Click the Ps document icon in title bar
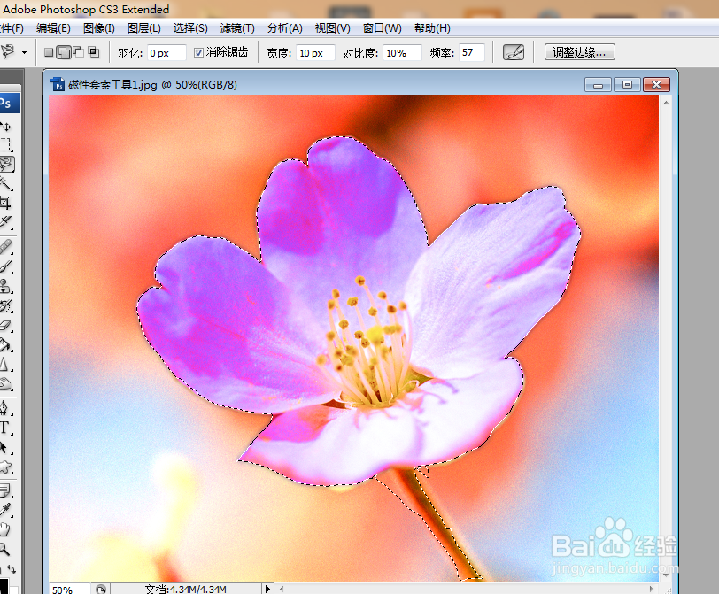 pos(58,85)
